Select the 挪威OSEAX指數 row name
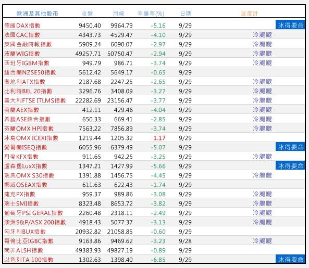The height and width of the screenshot is (268, 309). (x=26, y=185)
